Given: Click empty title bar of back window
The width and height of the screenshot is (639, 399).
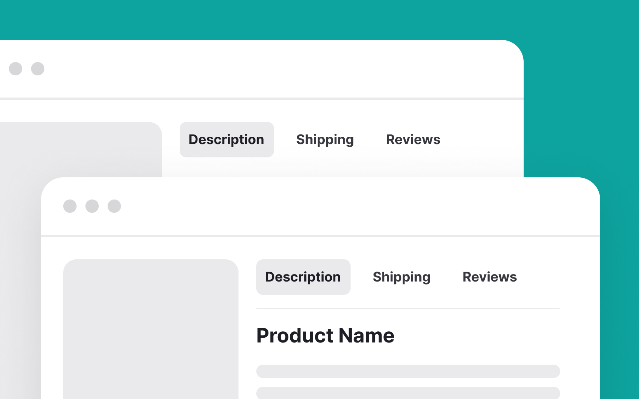Looking at the screenshot, I should coord(259,69).
